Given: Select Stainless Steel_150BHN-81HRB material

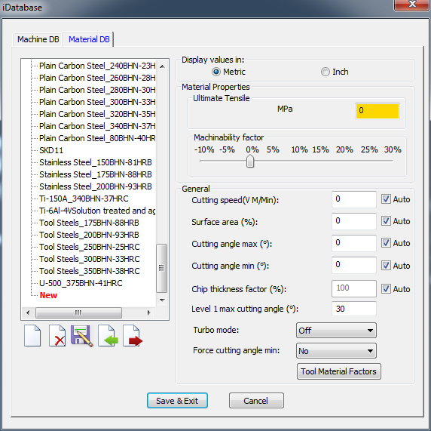Looking at the screenshot, I should [96, 162].
